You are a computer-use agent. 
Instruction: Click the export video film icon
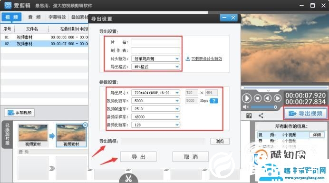tap(292, 114)
